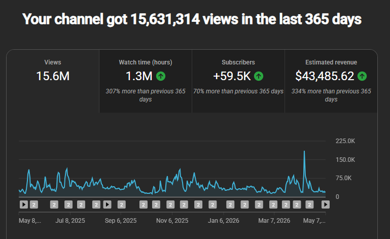Open the "2" videos marker above Sep 6, 2025
This screenshot has width=390, height=239.
click(122, 204)
